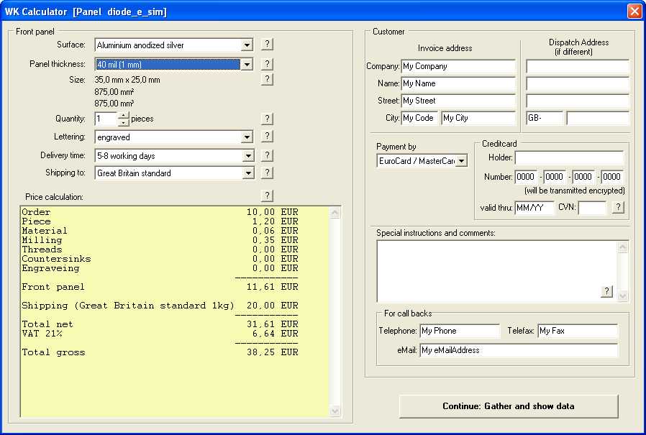Viewport: 646px width, 435px height.
Task: Click the help button next to Surface
Action: point(267,45)
